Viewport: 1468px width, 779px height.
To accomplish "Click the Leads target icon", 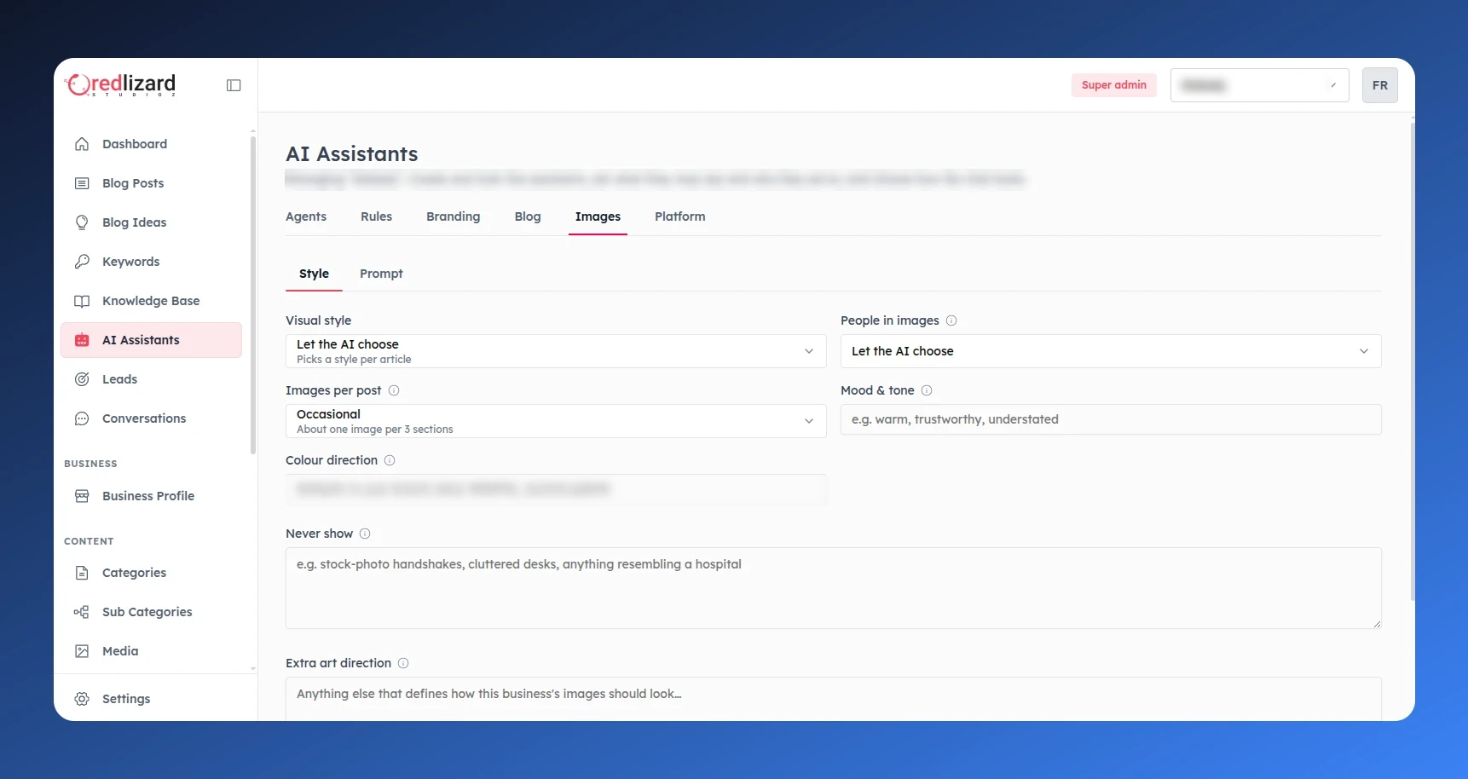I will click(x=82, y=379).
